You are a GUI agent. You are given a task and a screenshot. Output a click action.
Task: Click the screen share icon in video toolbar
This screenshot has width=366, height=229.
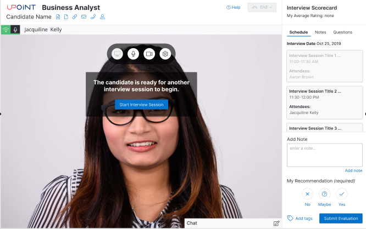117,54
